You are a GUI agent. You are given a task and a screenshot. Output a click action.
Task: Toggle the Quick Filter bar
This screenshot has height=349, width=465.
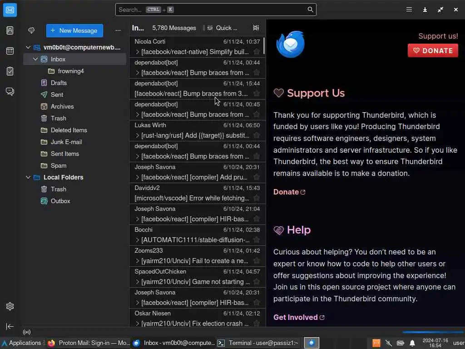coord(223,28)
